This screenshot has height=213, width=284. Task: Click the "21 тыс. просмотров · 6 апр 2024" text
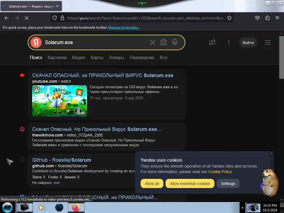click(116, 98)
